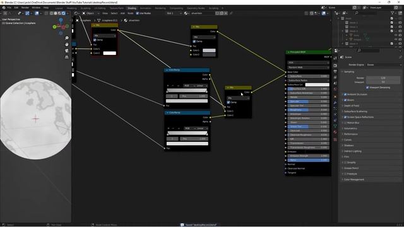Screen dimensions: 404x227
Task: Disable the Ambient Occlusion checkbox
Action: (x=345, y=94)
